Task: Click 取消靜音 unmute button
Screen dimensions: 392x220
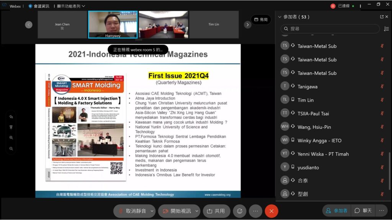Action: click(x=132, y=211)
